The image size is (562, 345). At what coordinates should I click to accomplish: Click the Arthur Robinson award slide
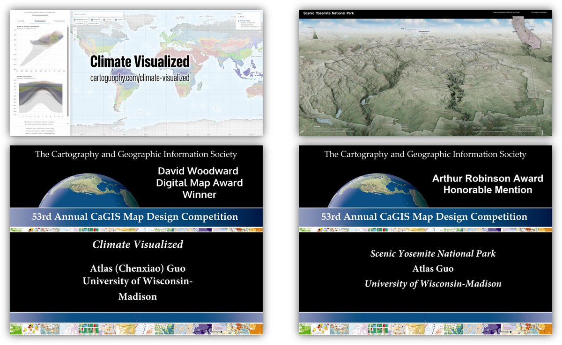[x=426, y=240]
